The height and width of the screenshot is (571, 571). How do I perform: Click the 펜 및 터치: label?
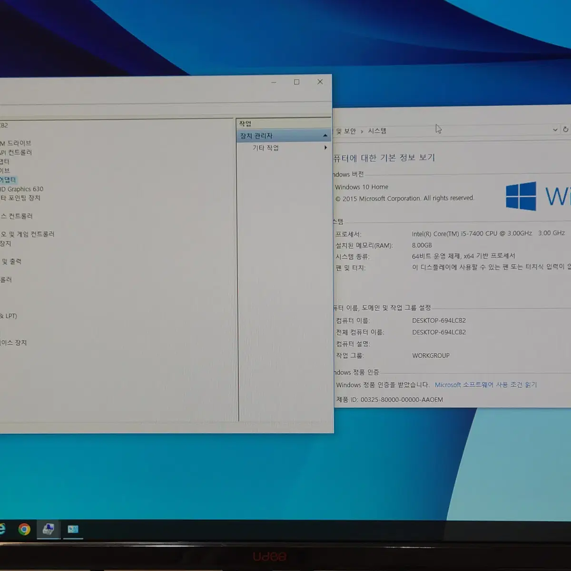pyautogui.click(x=350, y=268)
